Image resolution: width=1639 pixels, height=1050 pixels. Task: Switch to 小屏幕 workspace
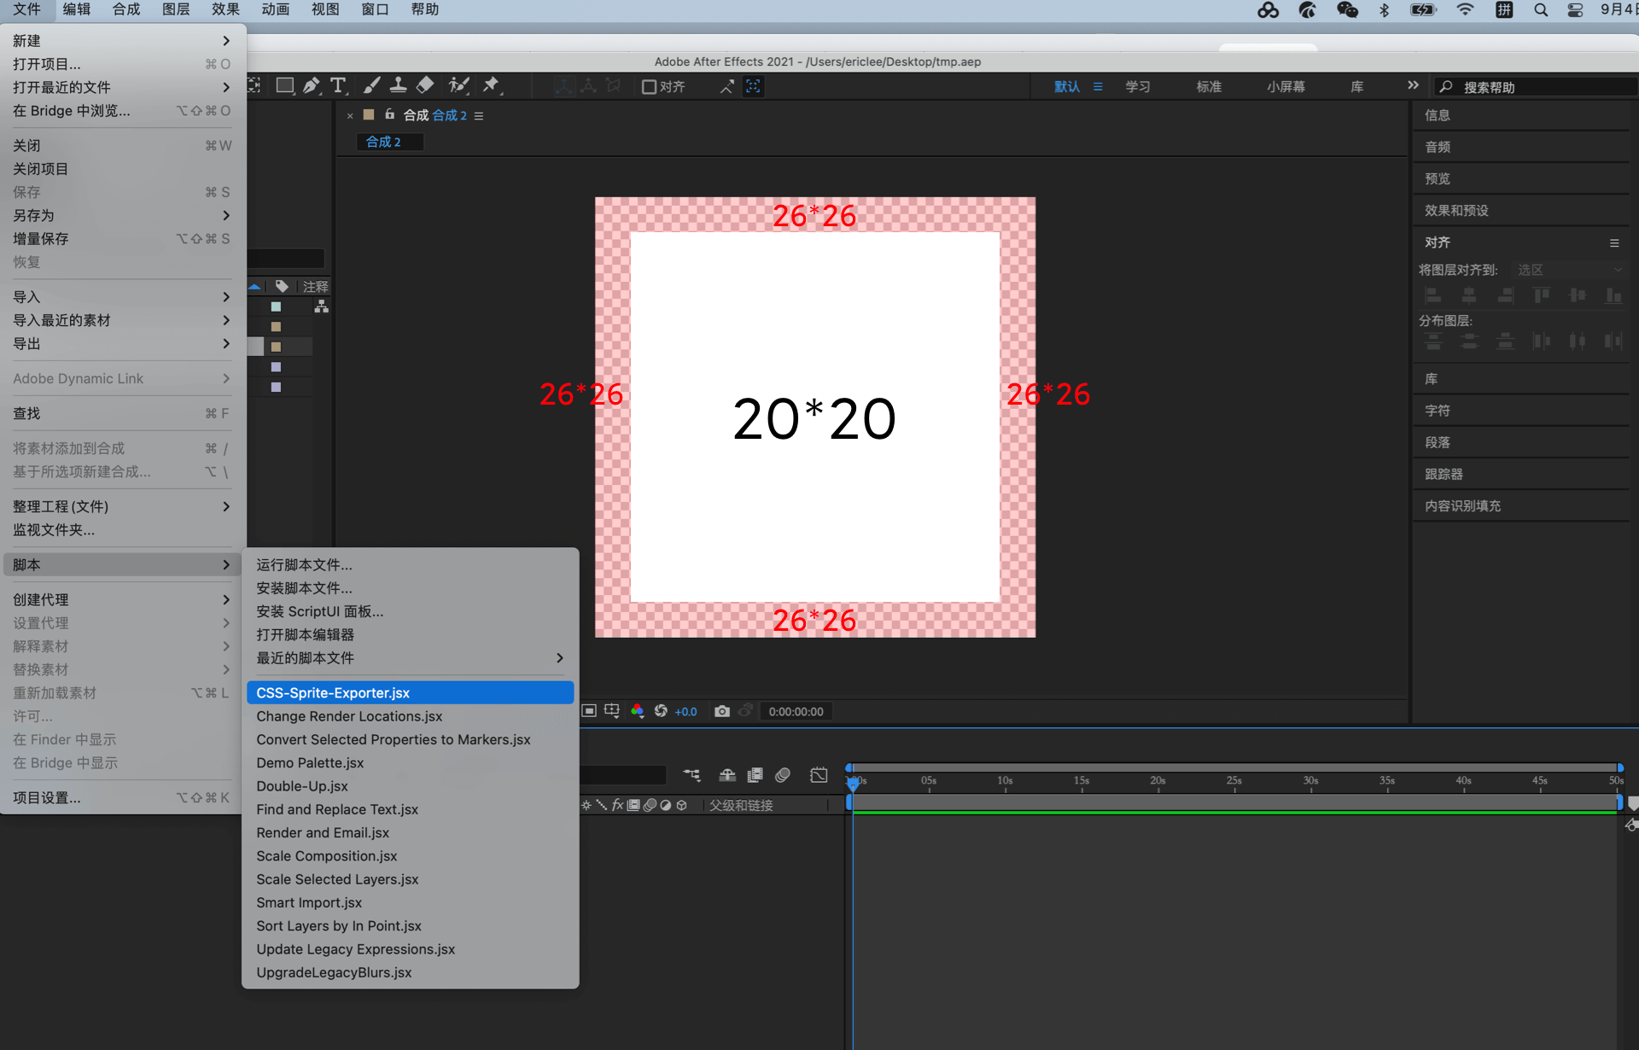[x=1286, y=86]
